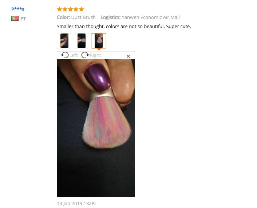Click the "Dust Brush" color value

tap(83, 17)
